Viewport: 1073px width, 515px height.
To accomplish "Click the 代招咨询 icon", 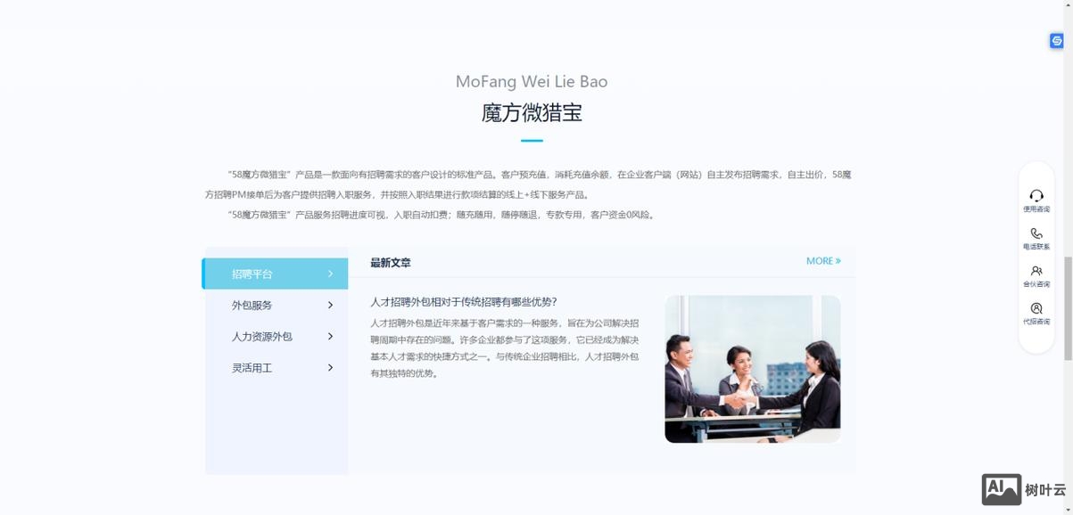I will click(x=1036, y=308).
